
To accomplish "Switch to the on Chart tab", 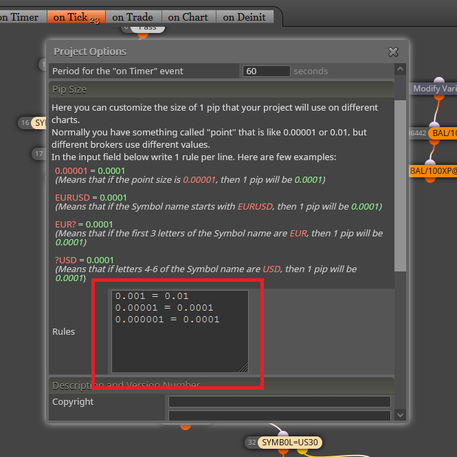I will coord(188,17).
